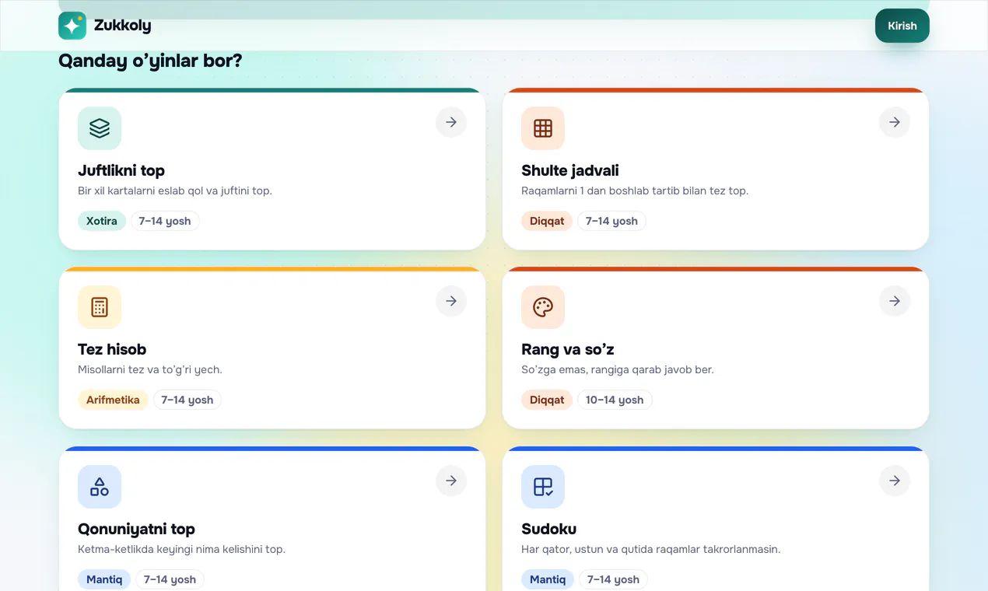The width and height of the screenshot is (988, 591).
Task: Click 'Har qator, ustun va qutida' description
Action: [x=650, y=549]
